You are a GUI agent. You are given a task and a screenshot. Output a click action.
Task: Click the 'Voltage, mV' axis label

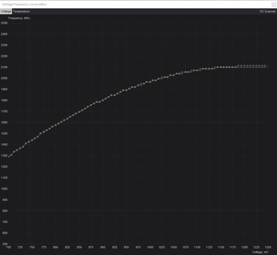tap(260, 252)
